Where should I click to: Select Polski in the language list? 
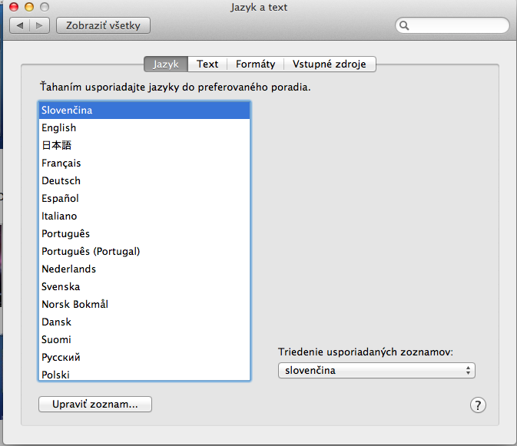(144, 374)
